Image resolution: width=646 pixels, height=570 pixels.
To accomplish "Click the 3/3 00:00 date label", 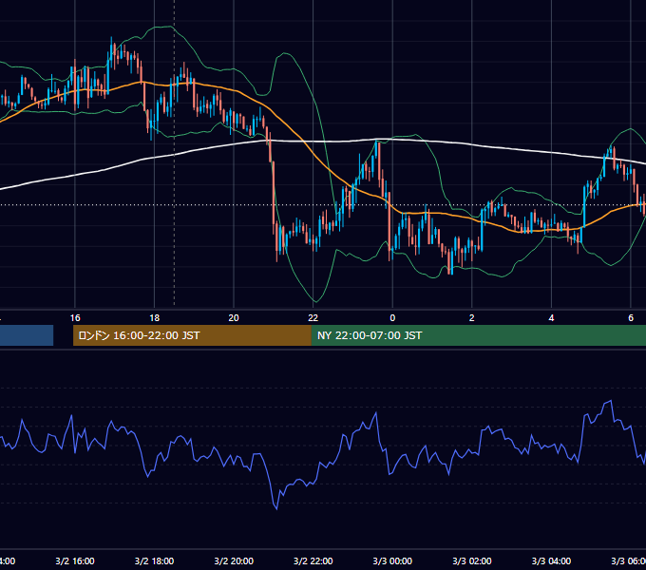I will tap(392, 560).
